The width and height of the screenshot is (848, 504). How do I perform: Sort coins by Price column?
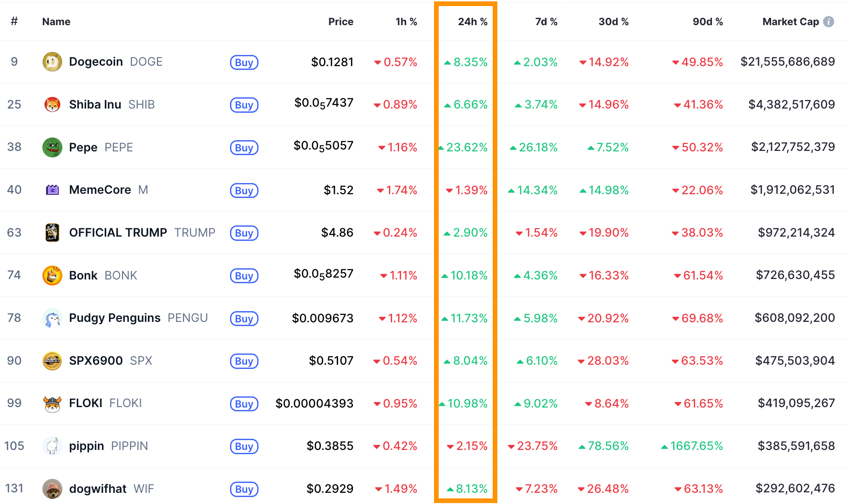click(340, 21)
